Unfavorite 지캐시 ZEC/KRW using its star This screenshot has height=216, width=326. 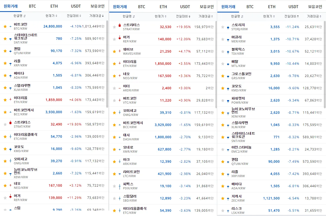click(x=223, y=198)
